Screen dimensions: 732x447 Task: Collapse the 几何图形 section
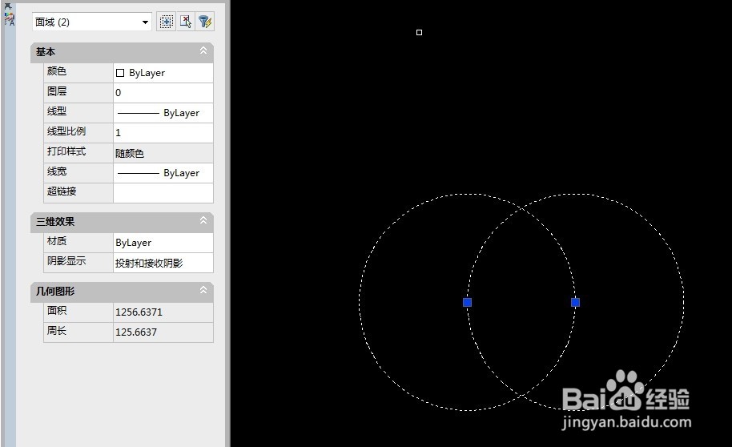203,290
